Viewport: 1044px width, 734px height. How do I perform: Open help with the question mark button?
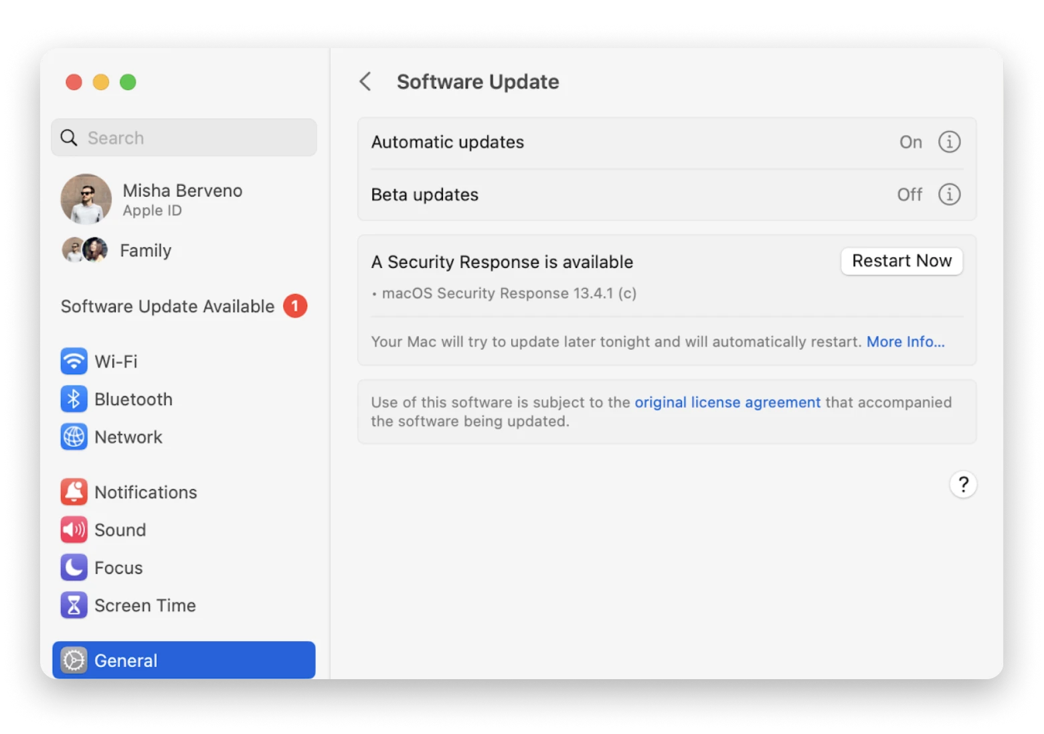pyautogui.click(x=963, y=485)
